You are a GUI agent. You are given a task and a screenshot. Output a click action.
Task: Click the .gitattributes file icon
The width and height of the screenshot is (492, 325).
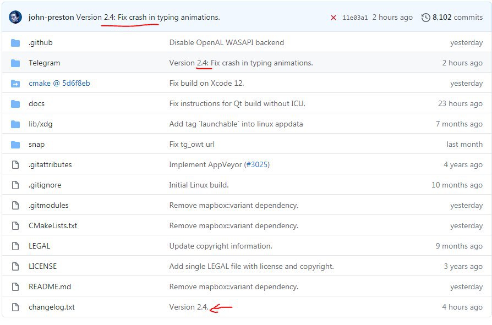click(x=15, y=165)
